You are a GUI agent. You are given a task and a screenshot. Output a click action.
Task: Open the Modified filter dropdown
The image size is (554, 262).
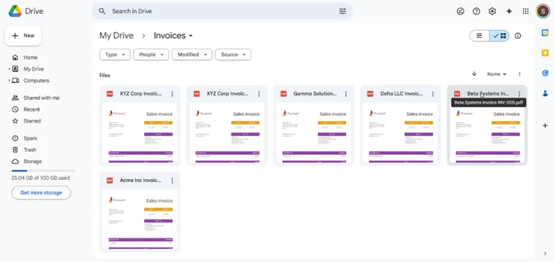[x=192, y=55]
